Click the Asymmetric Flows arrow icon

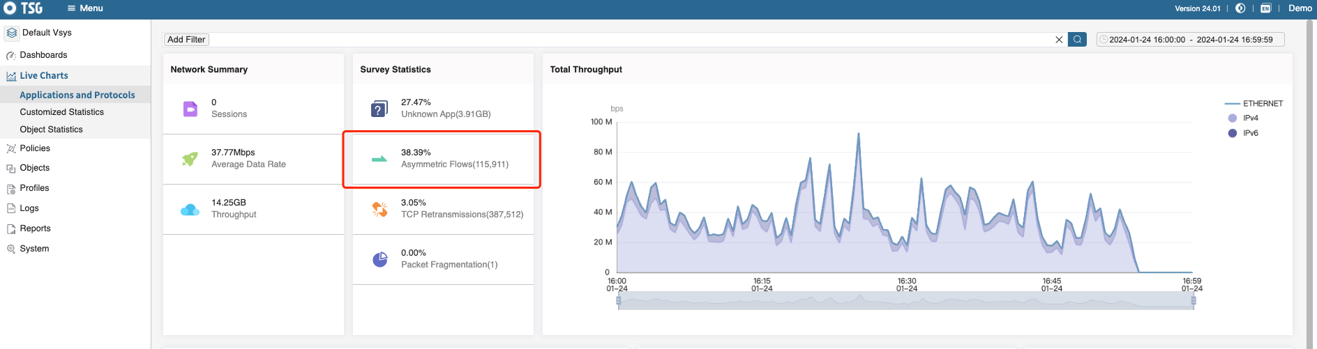coord(379,159)
